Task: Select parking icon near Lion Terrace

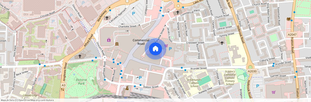Action: [x=40, y=79]
